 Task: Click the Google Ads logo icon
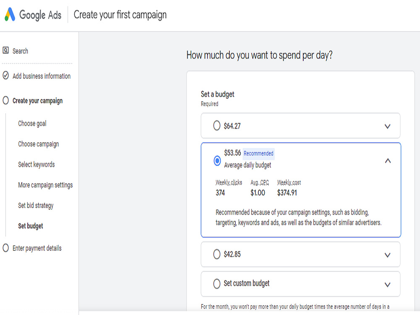pos(10,14)
